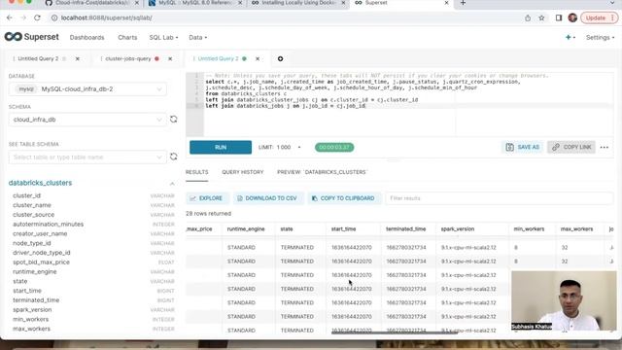622x350 pixels.
Task: Close the first Untitled Query 2 tab
Action: click(78, 58)
